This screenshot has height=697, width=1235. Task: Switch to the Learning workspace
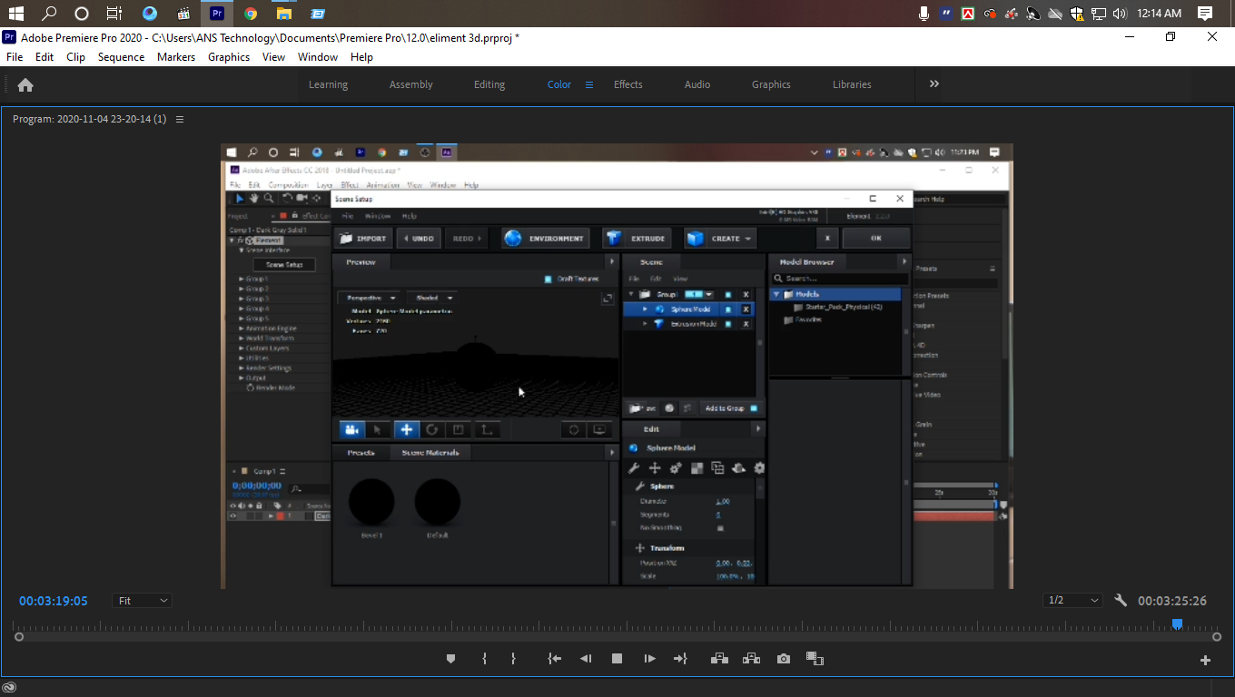coord(328,84)
